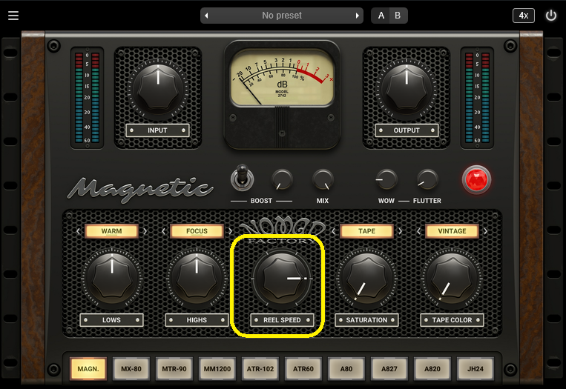The image size is (566, 389).
Task: Select the MAGN. tape machine
Action: (x=88, y=369)
